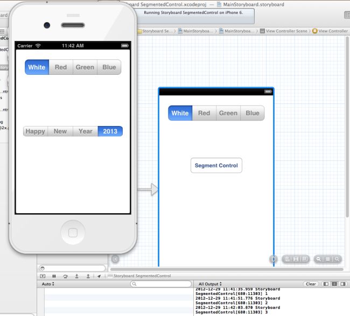
Task: Select Green segment in the simulator
Action: tap(85, 67)
